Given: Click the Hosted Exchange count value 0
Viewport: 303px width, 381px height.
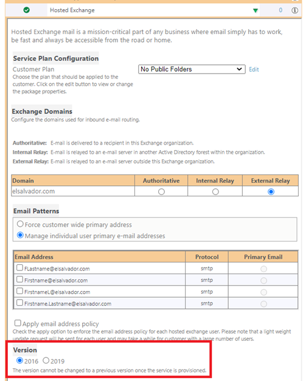Looking at the screenshot, I should [x=280, y=10].
